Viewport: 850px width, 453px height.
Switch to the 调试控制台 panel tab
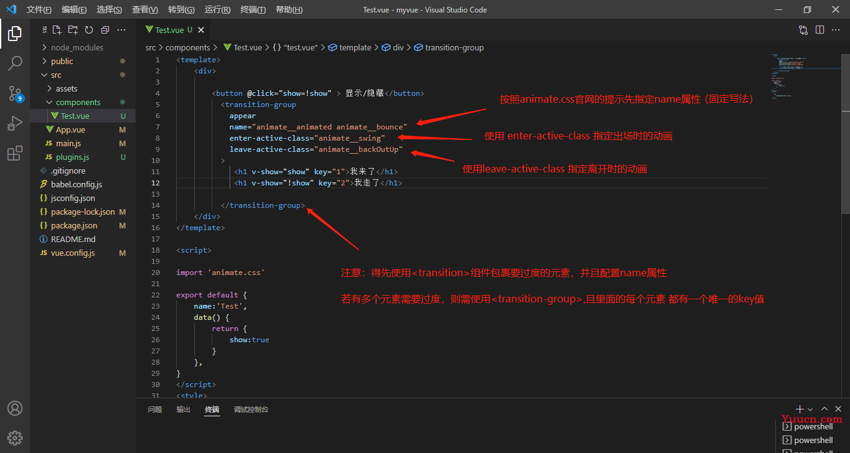(x=251, y=409)
